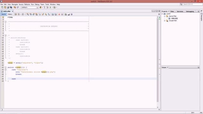Viewport: 203px width, 114px height.
Task: Click the Open Project toolbar icon
Action: (8, 7)
